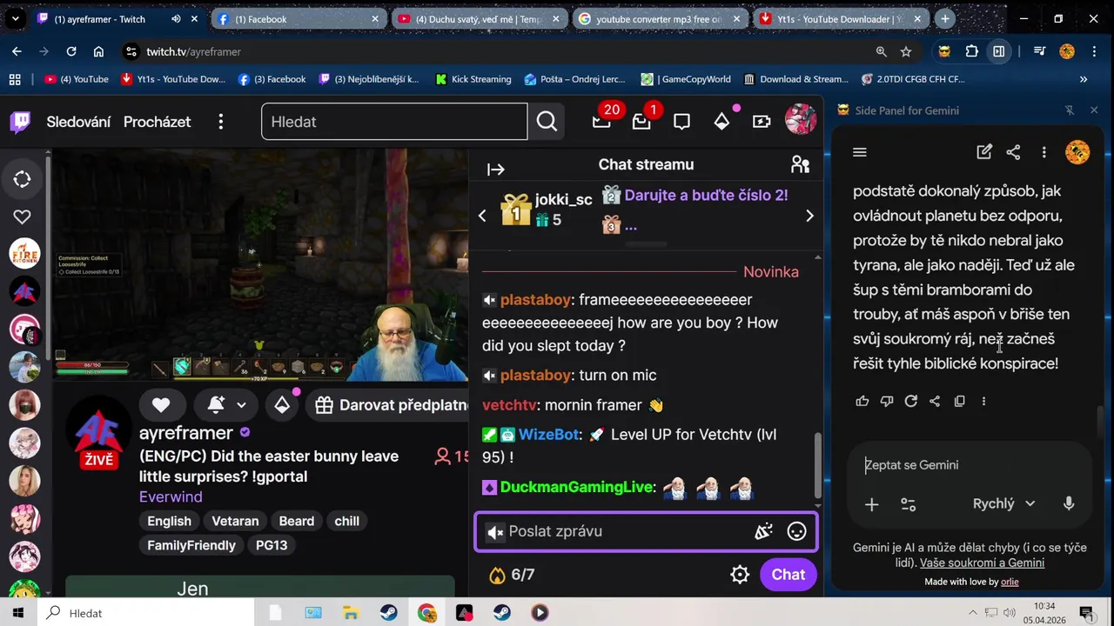Like the Gemini response with thumbs up

click(x=862, y=401)
